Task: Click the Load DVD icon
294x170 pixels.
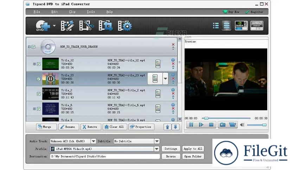Action: click(x=43, y=26)
